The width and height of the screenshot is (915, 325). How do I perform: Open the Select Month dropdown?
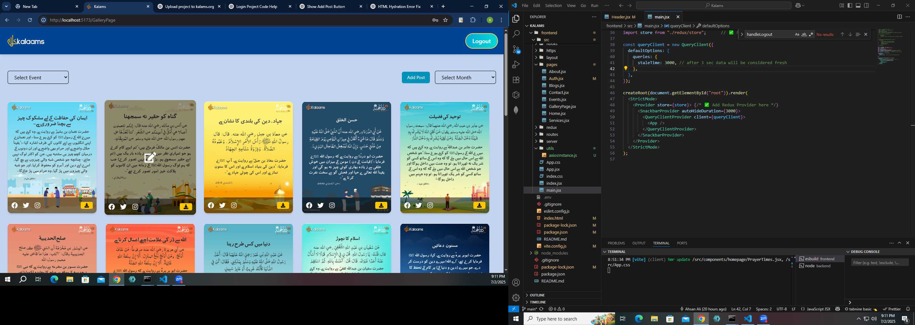(x=465, y=77)
